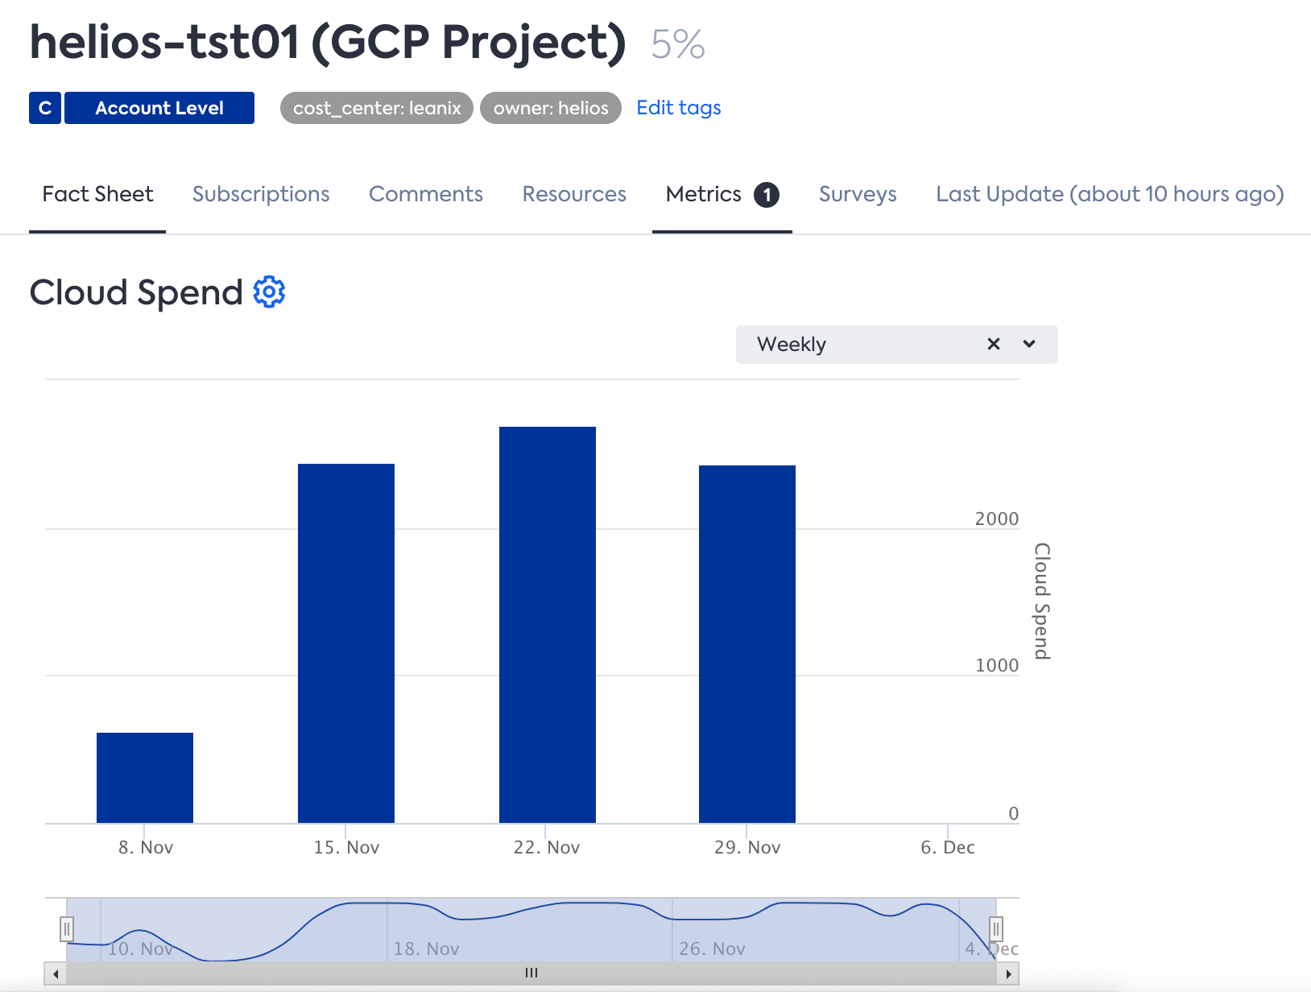Screen dimensions: 1311x992
Task: Click the 15. Nov axis label
Action: 346,847
